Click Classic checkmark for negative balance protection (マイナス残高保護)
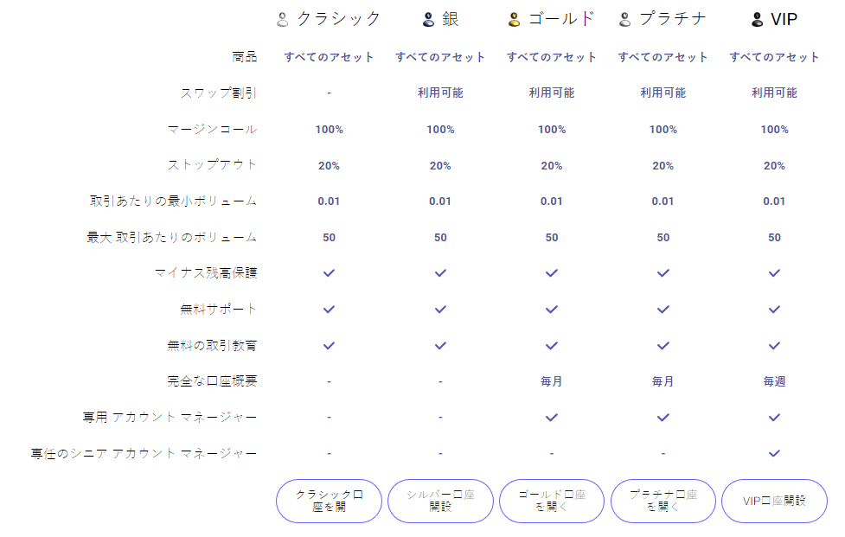 (x=329, y=272)
